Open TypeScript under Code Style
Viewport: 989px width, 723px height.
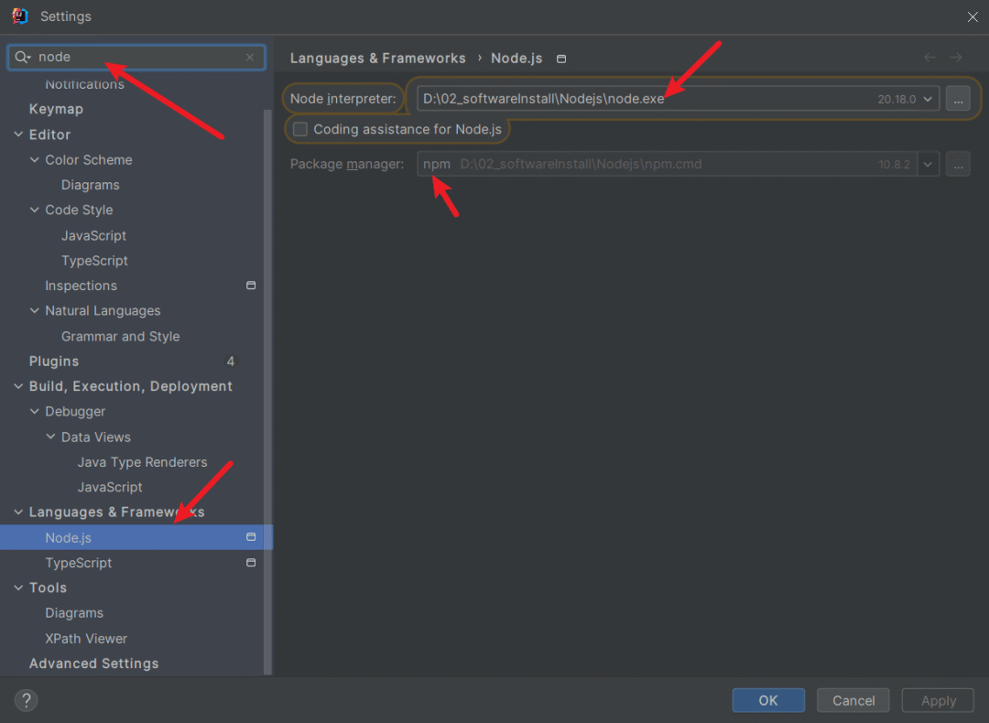[94, 260]
